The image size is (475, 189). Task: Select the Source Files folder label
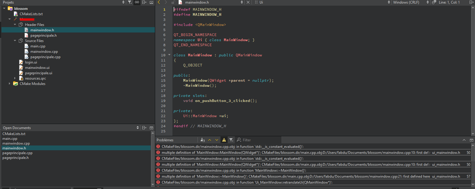[x=34, y=41]
